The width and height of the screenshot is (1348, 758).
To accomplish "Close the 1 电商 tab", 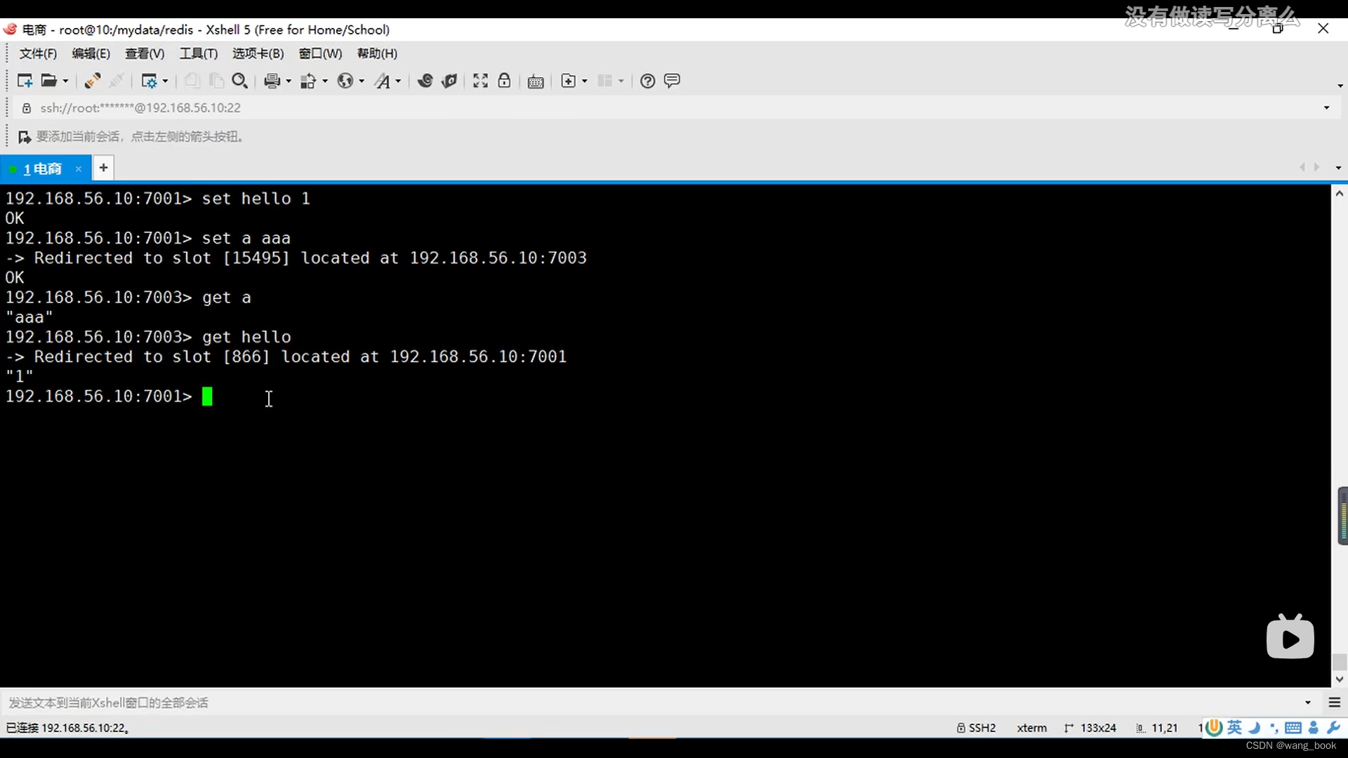I will 79,169.
